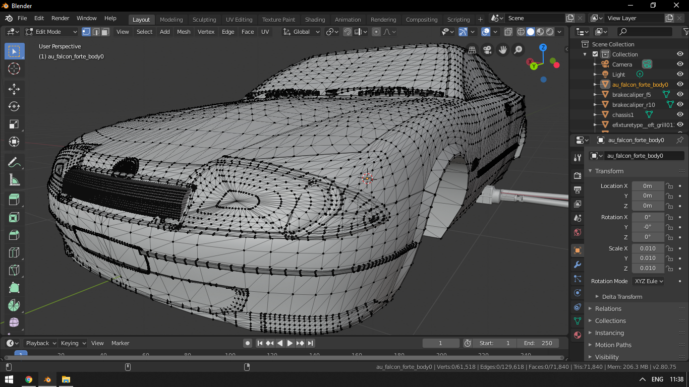689x387 pixels.
Task: Open the Modifiers wrench properties tab
Action: pos(578,265)
